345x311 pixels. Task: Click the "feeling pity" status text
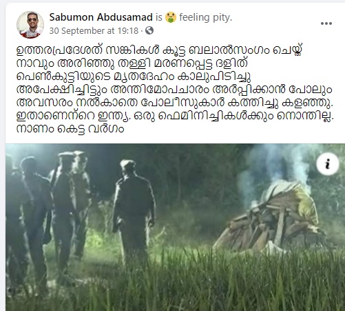[206, 17]
